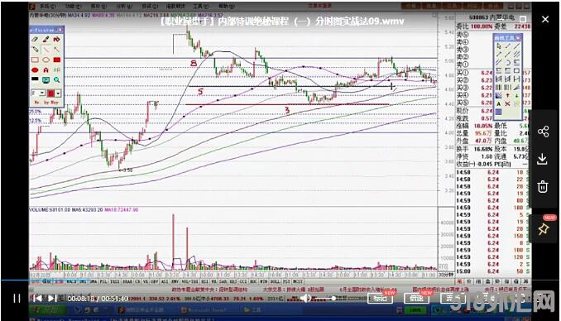561x321 pixels.
Task: Select the arrow cursor in 画线工具 palette
Action: point(499,46)
